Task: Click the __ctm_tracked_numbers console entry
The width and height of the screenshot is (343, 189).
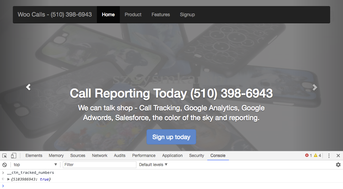Action: pos(30,172)
